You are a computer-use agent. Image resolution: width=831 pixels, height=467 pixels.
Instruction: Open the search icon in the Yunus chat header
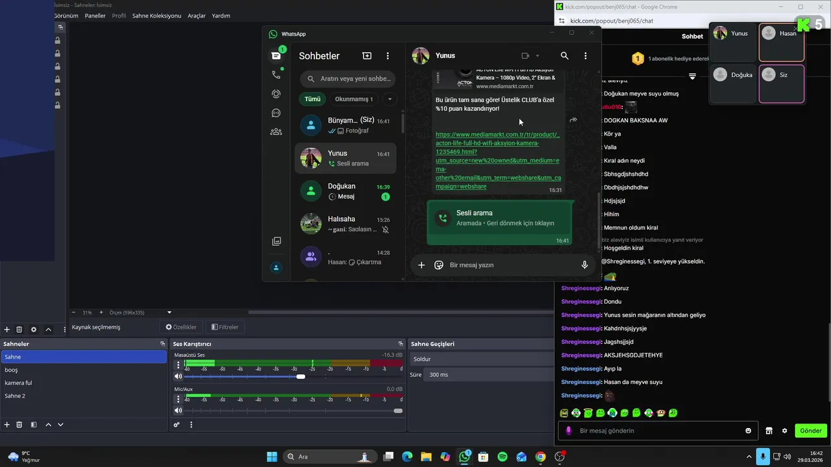(564, 56)
